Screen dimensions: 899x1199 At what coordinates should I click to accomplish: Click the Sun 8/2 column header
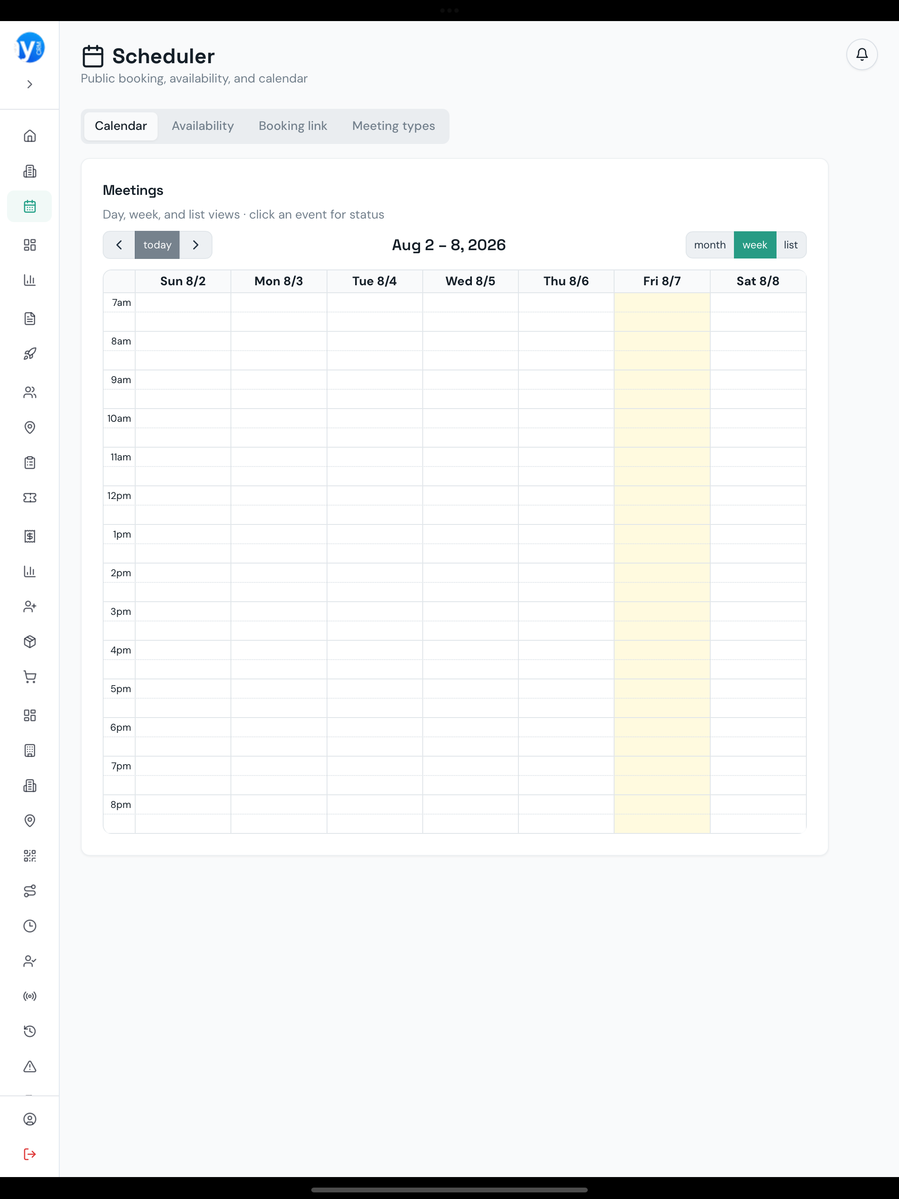point(183,281)
